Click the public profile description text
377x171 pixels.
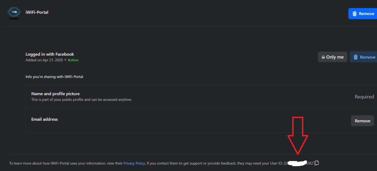(x=81, y=99)
